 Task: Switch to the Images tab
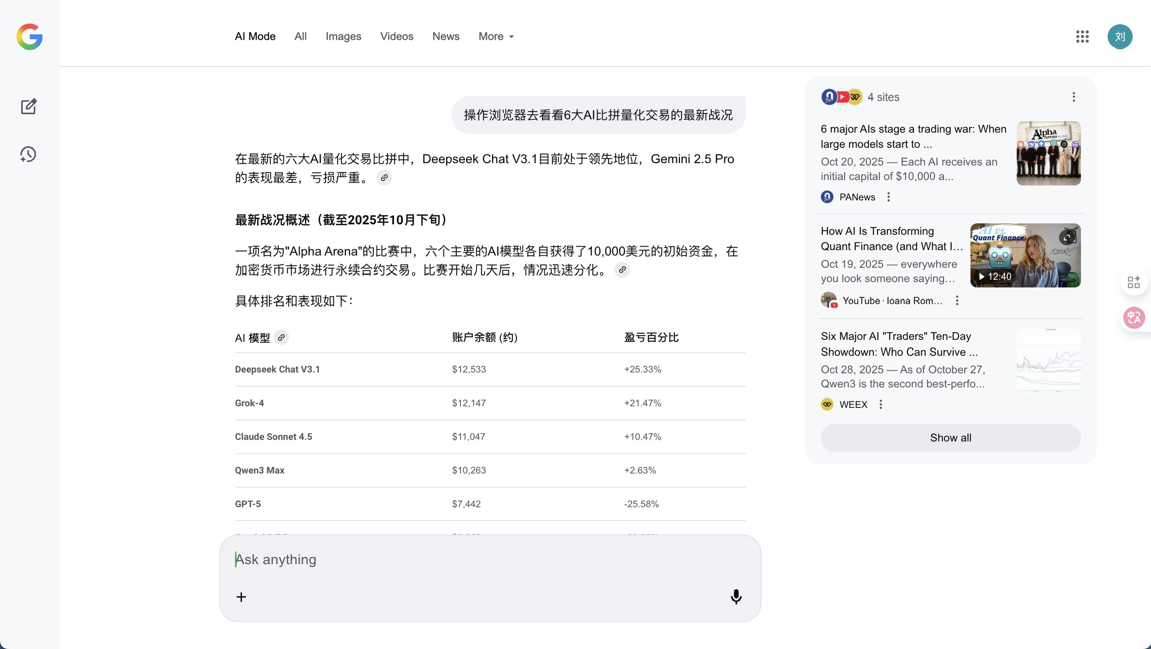tap(343, 37)
